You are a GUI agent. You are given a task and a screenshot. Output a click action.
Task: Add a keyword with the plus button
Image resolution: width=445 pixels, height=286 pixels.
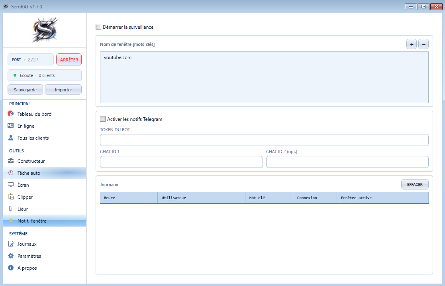pyautogui.click(x=412, y=44)
